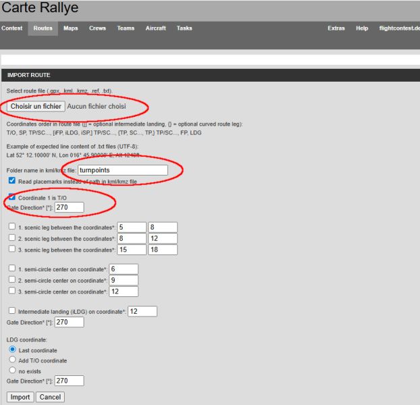This screenshot has height=405, width=420.
Task: Toggle Read placemarks instead of path checkbox
Action: [12, 181]
